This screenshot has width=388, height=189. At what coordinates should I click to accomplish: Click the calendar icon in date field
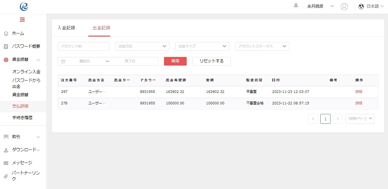pos(63,61)
